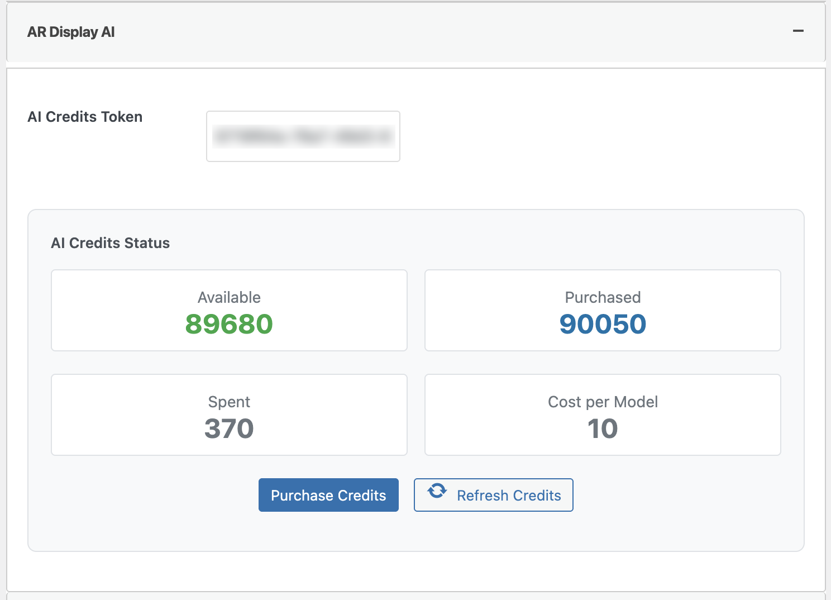
Task: Click the Spent label text
Action: tap(229, 402)
